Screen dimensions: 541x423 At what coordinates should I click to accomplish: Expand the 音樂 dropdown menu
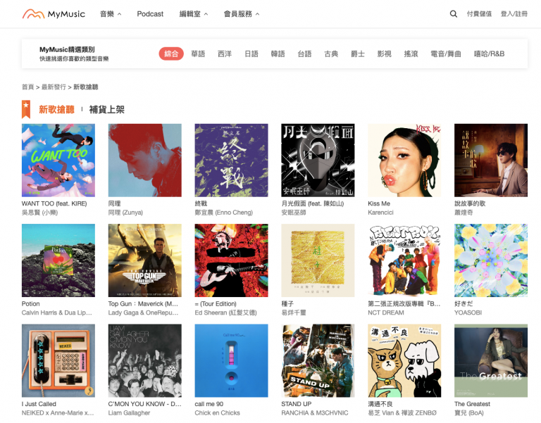click(x=111, y=14)
